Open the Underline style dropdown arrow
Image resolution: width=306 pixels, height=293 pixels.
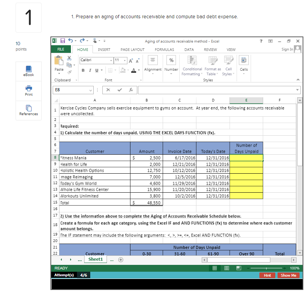pyautogui.click(x=102, y=70)
